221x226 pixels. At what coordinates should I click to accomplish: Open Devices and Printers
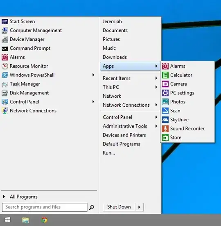124,135
